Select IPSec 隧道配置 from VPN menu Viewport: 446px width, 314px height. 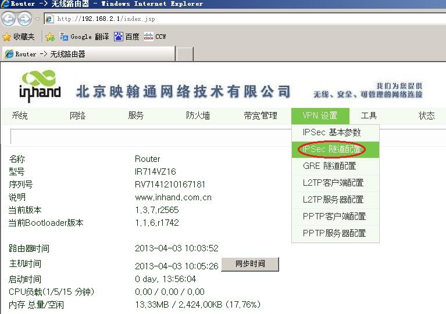(332, 149)
